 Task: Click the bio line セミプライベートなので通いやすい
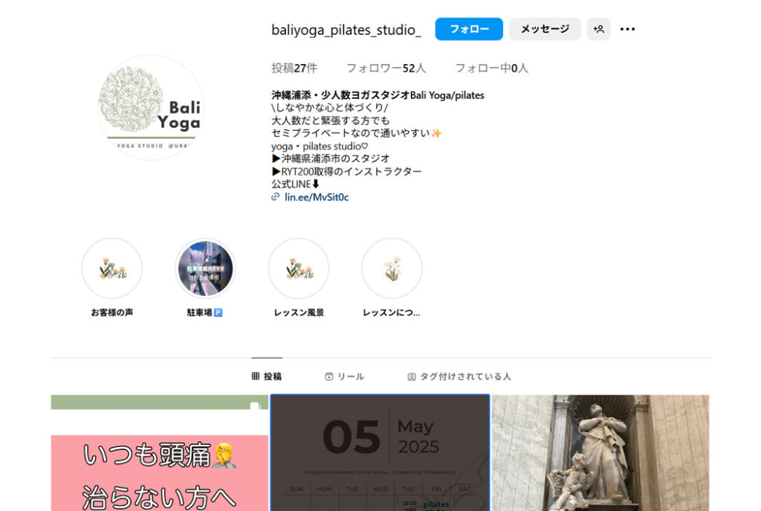[356, 132]
